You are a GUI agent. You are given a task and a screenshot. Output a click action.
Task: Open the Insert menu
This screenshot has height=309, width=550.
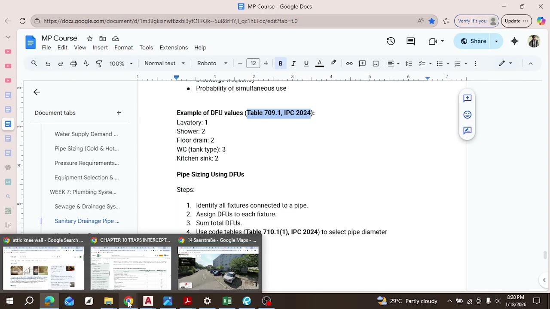pos(100,48)
